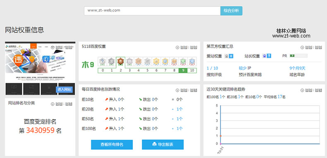Click clock icon in 每日百度排名涨跌情况 panel

tap(177, 90)
